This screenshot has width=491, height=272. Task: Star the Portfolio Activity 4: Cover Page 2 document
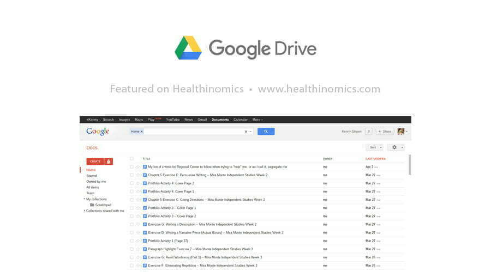138,183
